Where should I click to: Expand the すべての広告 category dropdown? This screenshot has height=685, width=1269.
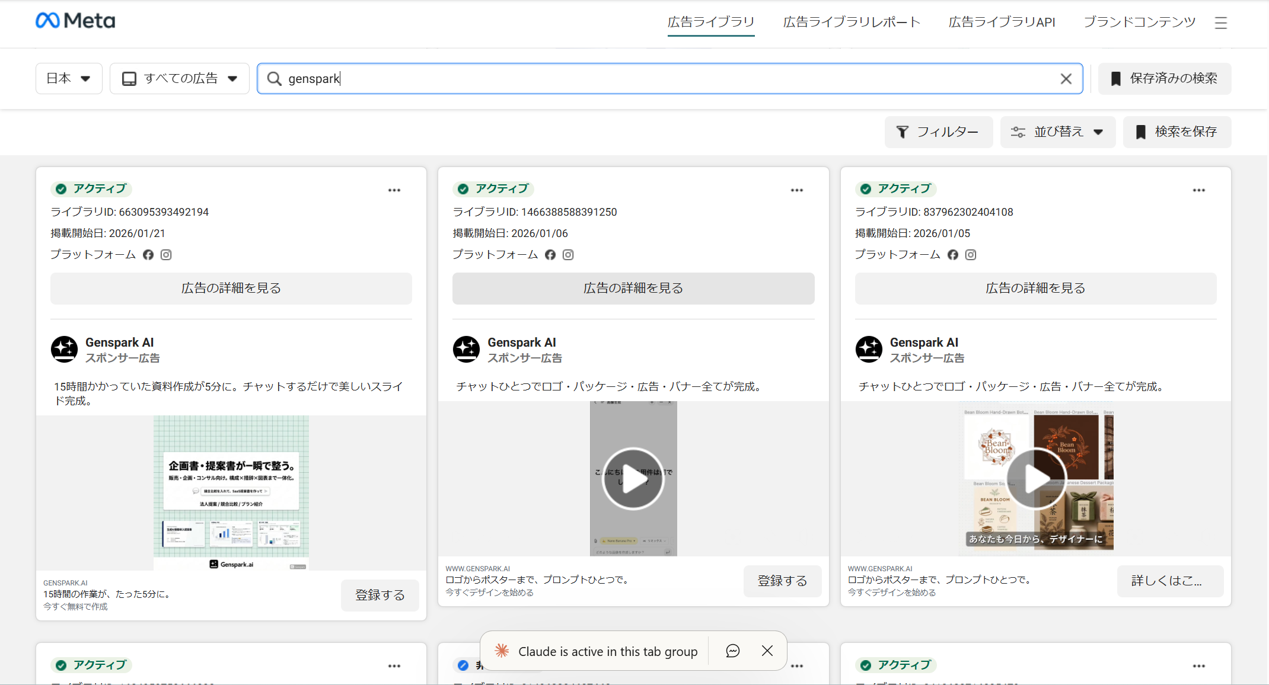point(179,79)
